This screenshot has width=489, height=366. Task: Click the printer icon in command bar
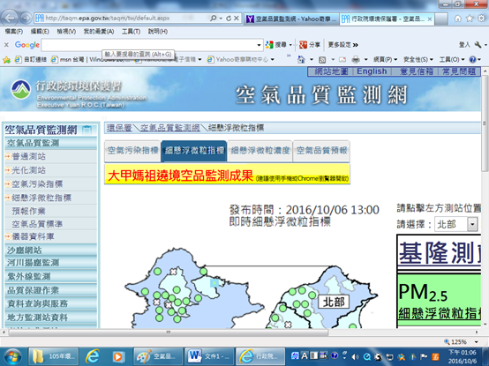356,59
